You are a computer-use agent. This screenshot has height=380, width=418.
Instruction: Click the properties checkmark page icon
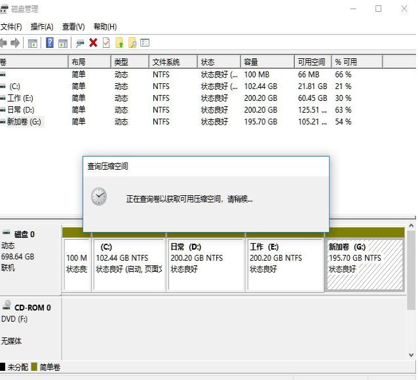pyautogui.click(x=105, y=43)
